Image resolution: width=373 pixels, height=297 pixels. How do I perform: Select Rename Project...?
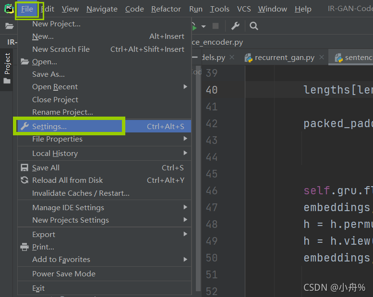(104, 112)
